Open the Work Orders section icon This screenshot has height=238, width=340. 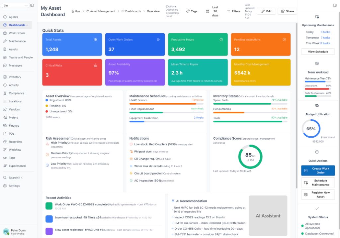point(6,33)
